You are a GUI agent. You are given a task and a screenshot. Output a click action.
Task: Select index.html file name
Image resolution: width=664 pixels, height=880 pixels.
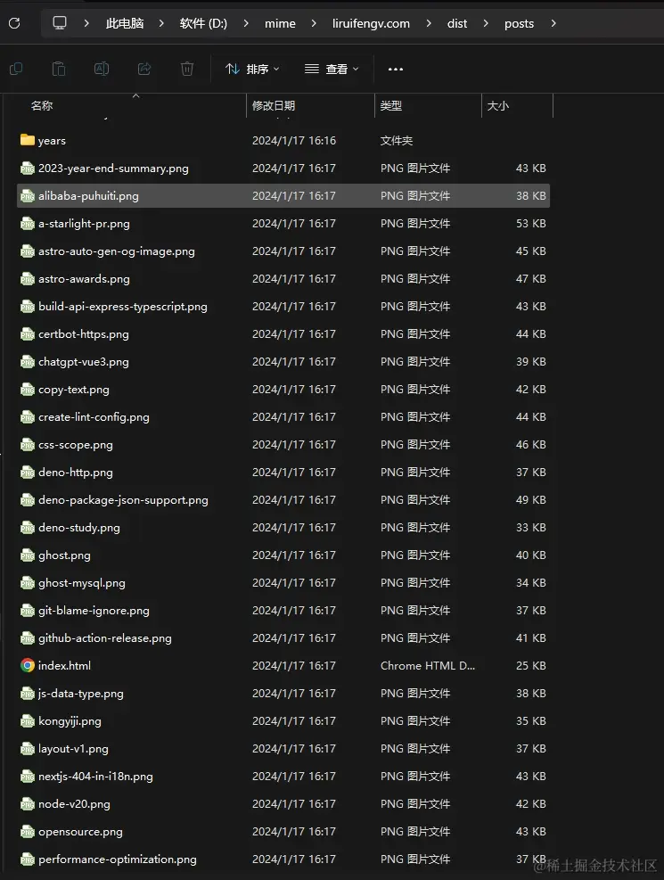pos(64,666)
